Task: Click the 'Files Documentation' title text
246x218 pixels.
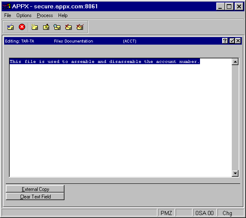Action: [74, 41]
